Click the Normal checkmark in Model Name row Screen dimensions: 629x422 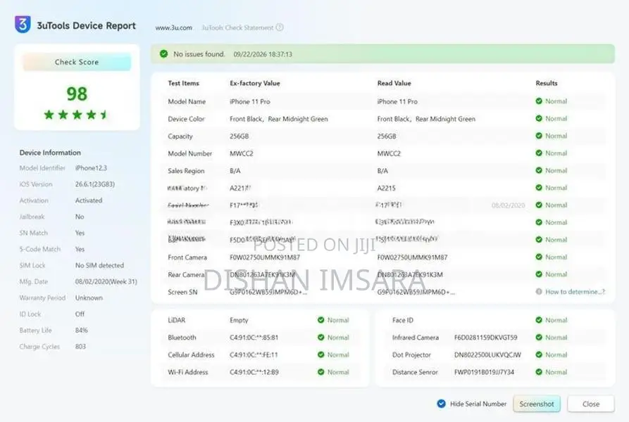coord(539,101)
